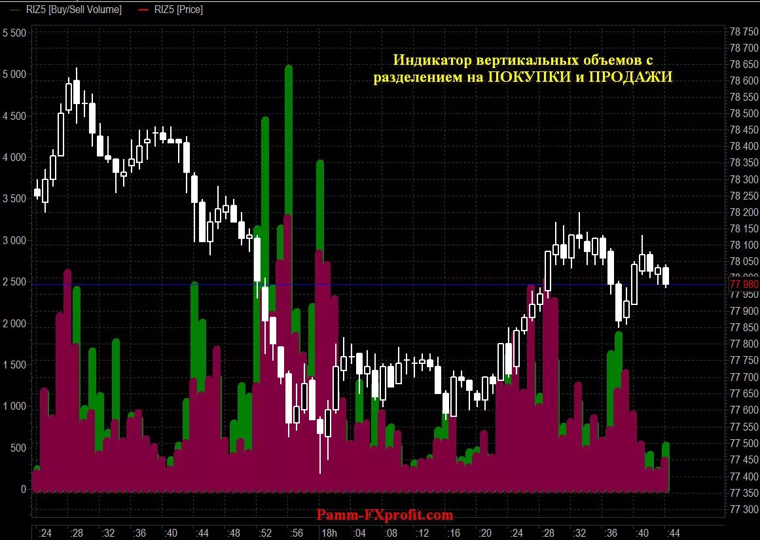760x540 pixels.
Task: Click the red 77 980 current price marker
Action: click(x=744, y=284)
